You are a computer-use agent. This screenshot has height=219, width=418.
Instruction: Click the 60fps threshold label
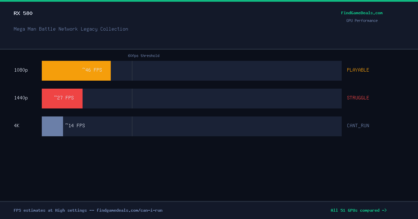[144, 56]
